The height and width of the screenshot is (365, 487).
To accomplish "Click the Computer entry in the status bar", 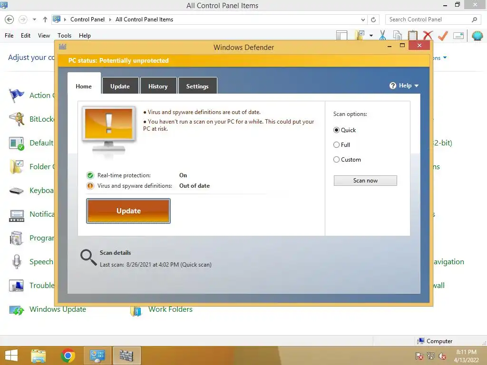I will [x=435, y=341].
